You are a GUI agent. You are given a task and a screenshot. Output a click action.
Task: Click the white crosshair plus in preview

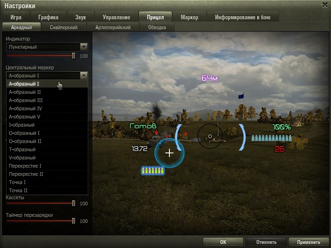tap(169, 153)
